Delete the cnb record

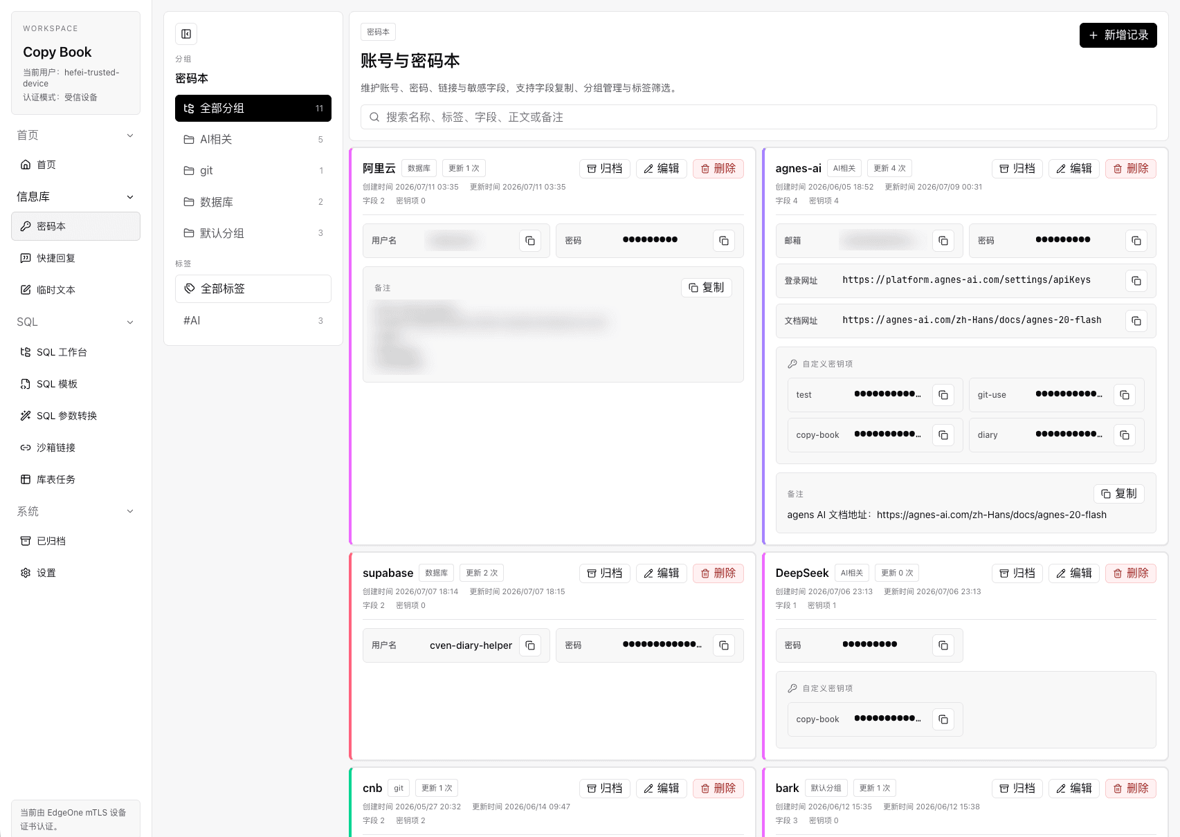tap(718, 789)
